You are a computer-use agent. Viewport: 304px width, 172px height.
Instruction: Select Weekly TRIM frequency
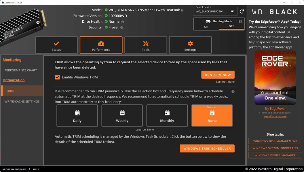click(x=122, y=116)
